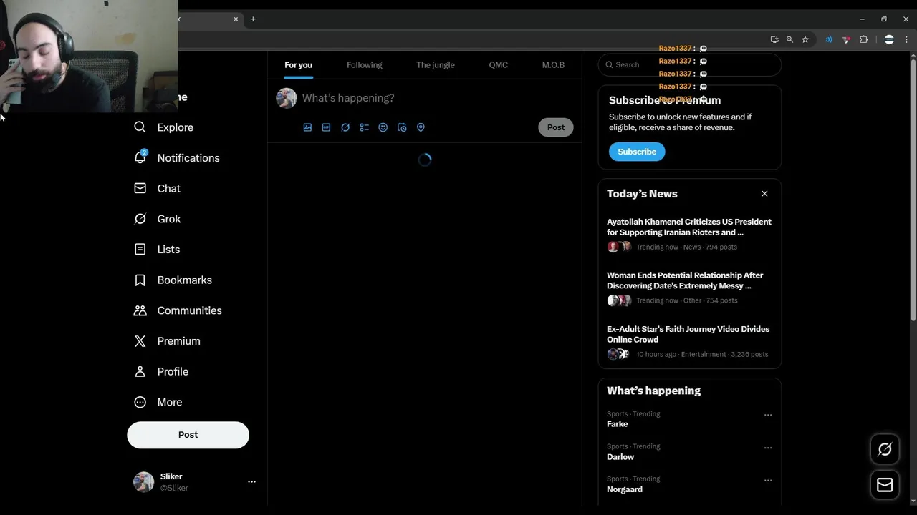Open Notifications bell icon
This screenshot has height=515, width=917.
[140, 157]
